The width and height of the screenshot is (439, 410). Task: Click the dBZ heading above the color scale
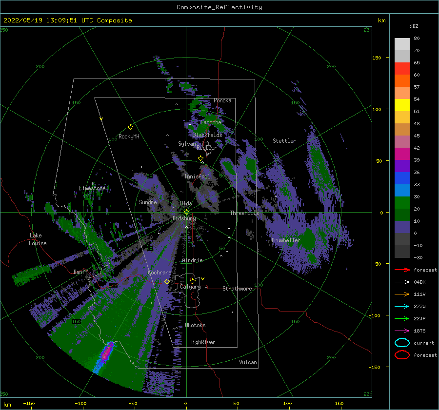(414, 26)
